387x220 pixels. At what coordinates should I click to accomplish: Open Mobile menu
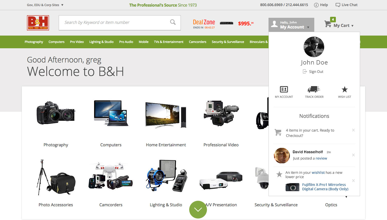point(144,42)
